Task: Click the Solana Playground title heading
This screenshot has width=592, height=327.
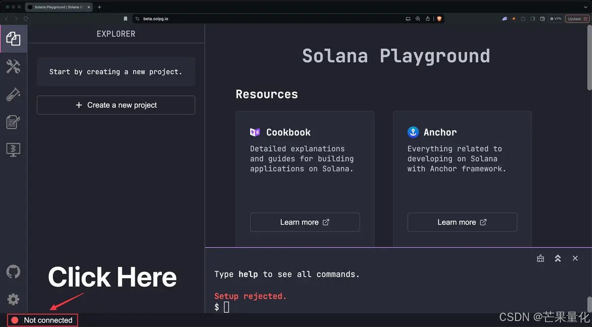Action: (x=396, y=56)
